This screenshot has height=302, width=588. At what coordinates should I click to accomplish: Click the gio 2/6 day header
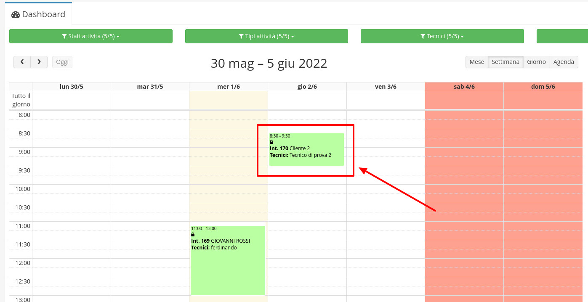(x=307, y=87)
